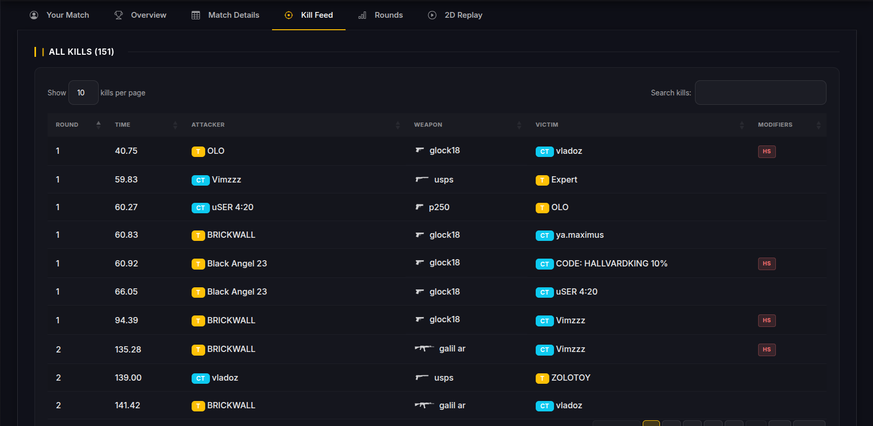Click victim ZOLOTOY name

(x=571, y=378)
